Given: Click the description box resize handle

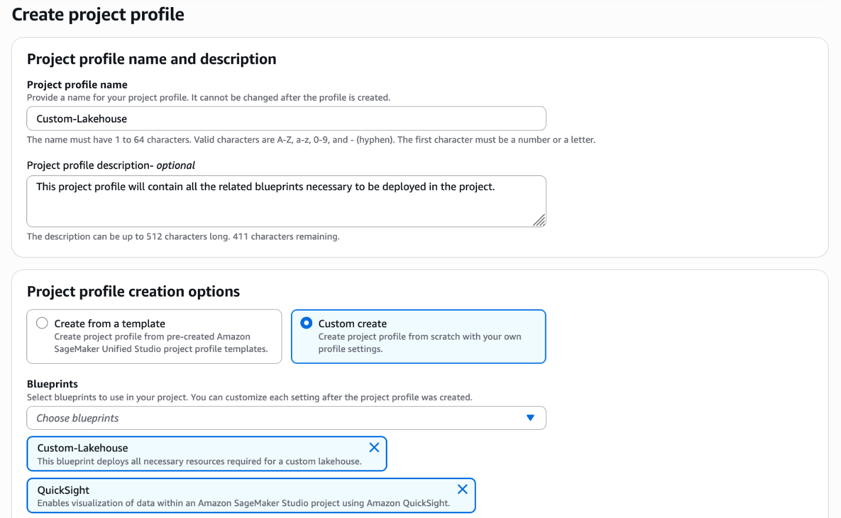Looking at the screenshot, I should point(539,220).
